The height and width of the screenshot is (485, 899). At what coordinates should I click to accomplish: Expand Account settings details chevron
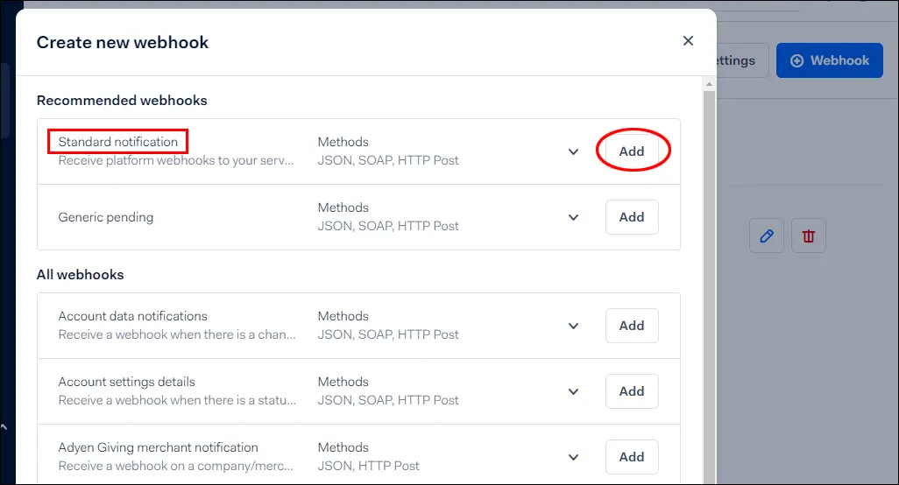coord(573,391)
